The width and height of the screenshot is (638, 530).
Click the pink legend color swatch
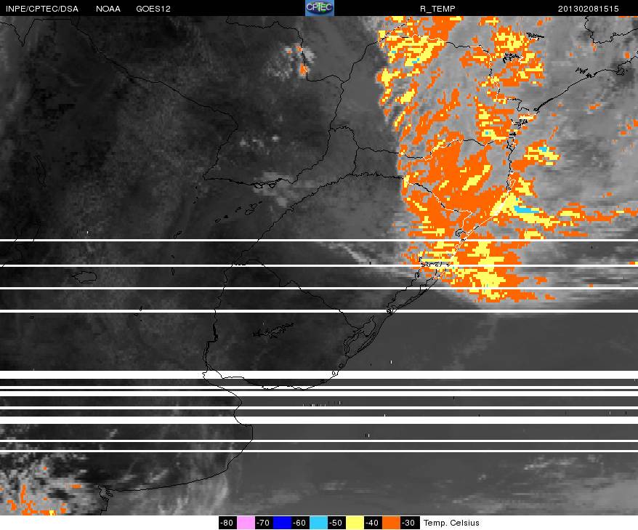tap(246, 523)
